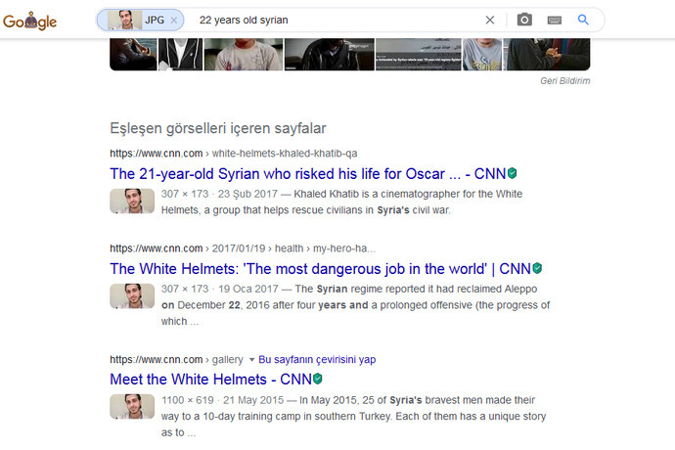The image size is (675, 450).
Task: Click 'Eşleşen görselleri içeren sayfalar' heading
Action: click(x=218, y=128)
